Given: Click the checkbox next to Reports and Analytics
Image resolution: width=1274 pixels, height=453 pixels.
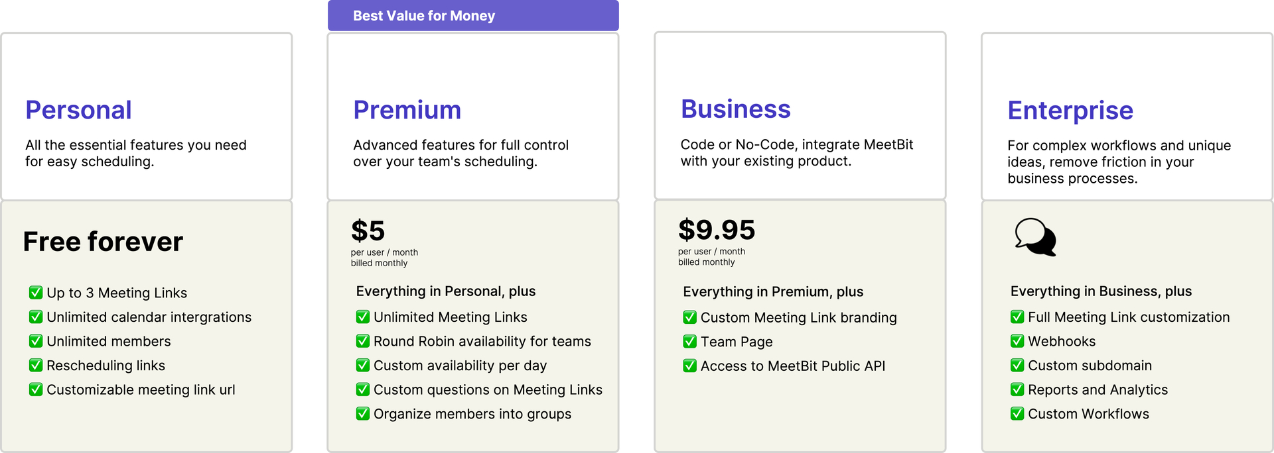Looking at the screenshot, I should pyautogui.click(x=1017, y=389).
